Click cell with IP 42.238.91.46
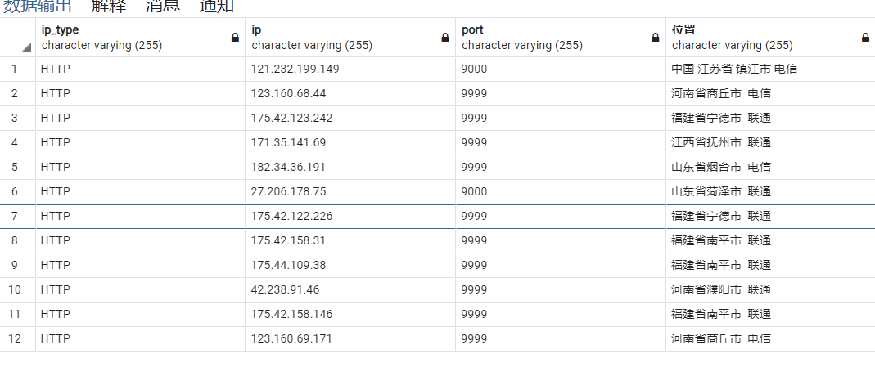The width and height of the screenshot is (875, 372). pos(350,289)
